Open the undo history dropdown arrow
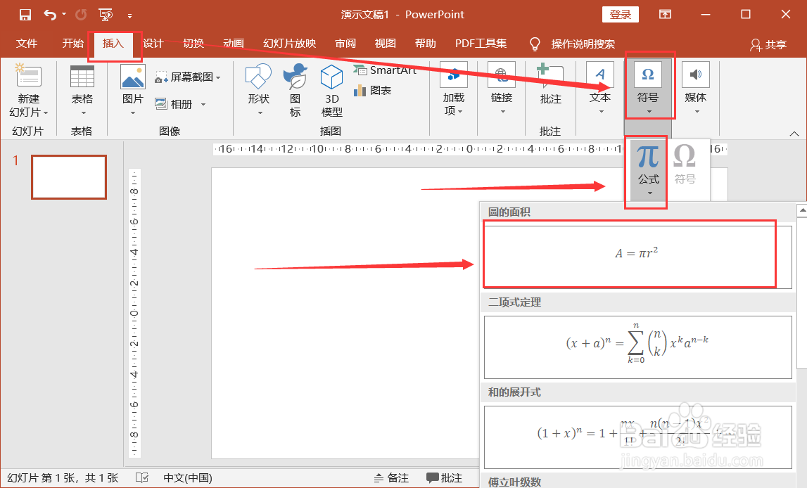The height and width of the screenshot is (488, 807). (x=64, y=14)
